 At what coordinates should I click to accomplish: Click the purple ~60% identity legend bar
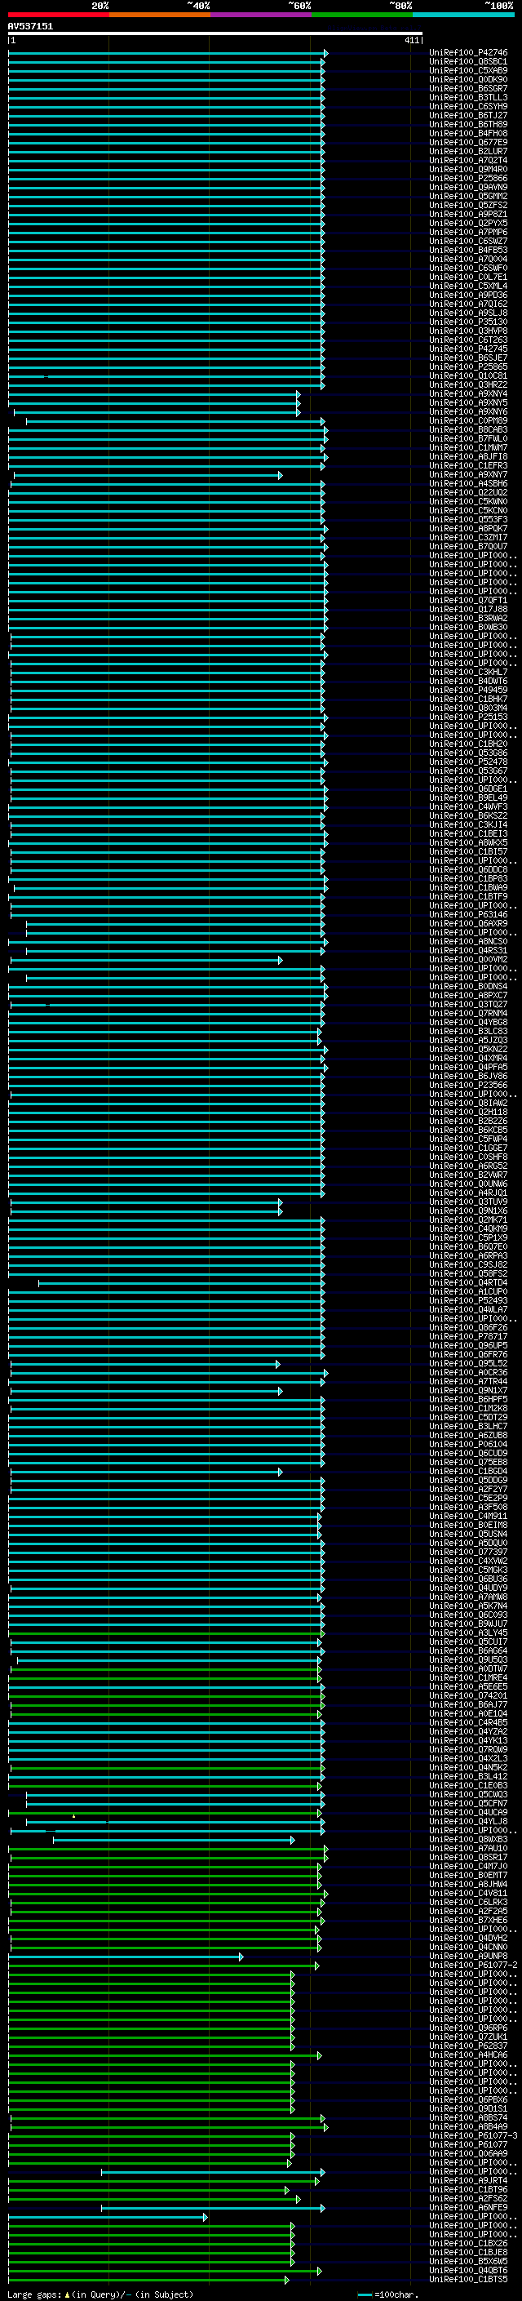pyautogui.click(x=260, y=15)
